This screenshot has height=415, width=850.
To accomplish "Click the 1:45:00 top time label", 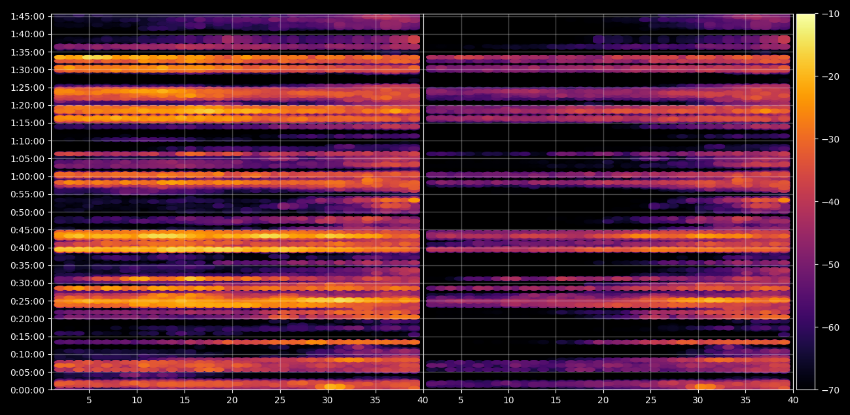I will click(27, 16).
